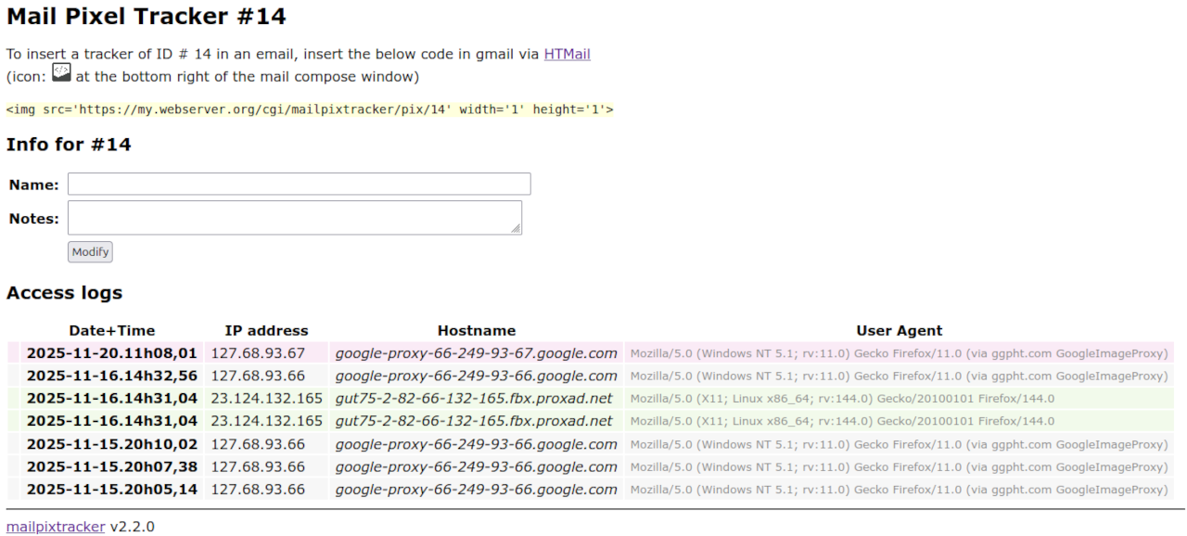Click the user agent in the 20h07,38 row
The image size is (1187, 536).
(x=900, y=466)
